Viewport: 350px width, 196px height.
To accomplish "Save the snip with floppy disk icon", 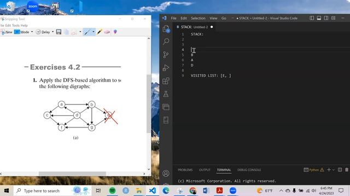I will point(59,32).
